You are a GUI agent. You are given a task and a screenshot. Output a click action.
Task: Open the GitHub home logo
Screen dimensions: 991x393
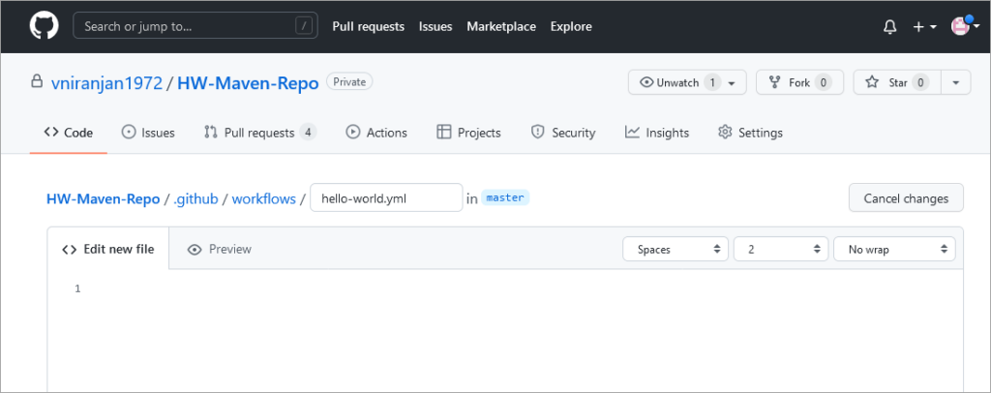point(45,26)
